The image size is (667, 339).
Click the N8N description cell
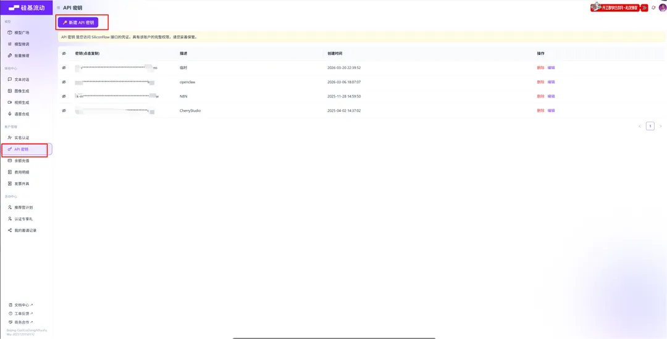point(183,96)
